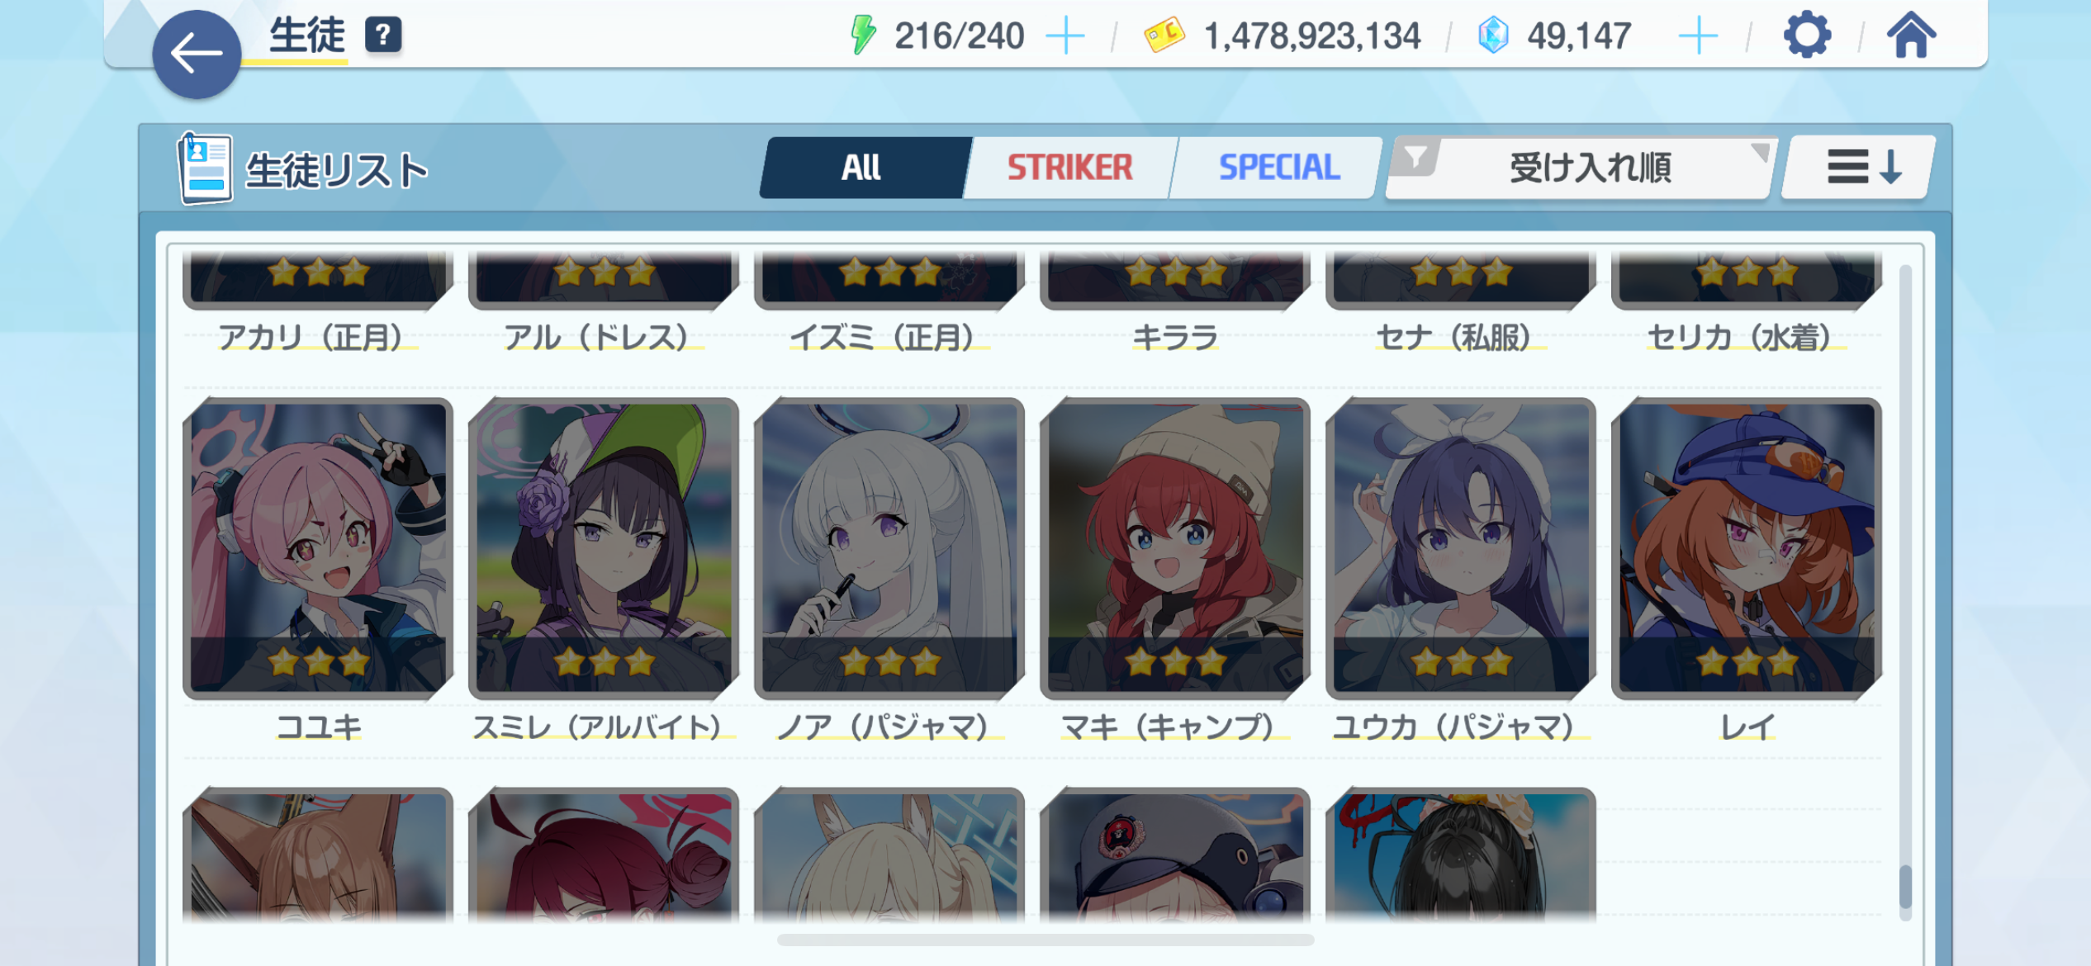Go back using the arrow button
This screenshot has width=2091, height=966.
197,54
